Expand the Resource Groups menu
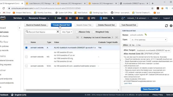The image size is (173, 97). coord(39,18)
